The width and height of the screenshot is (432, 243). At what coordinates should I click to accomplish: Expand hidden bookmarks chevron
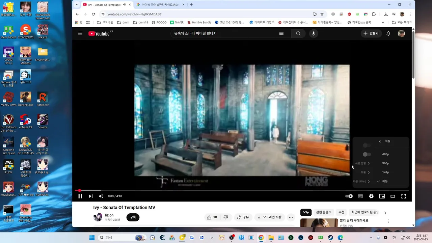[383, 23]
